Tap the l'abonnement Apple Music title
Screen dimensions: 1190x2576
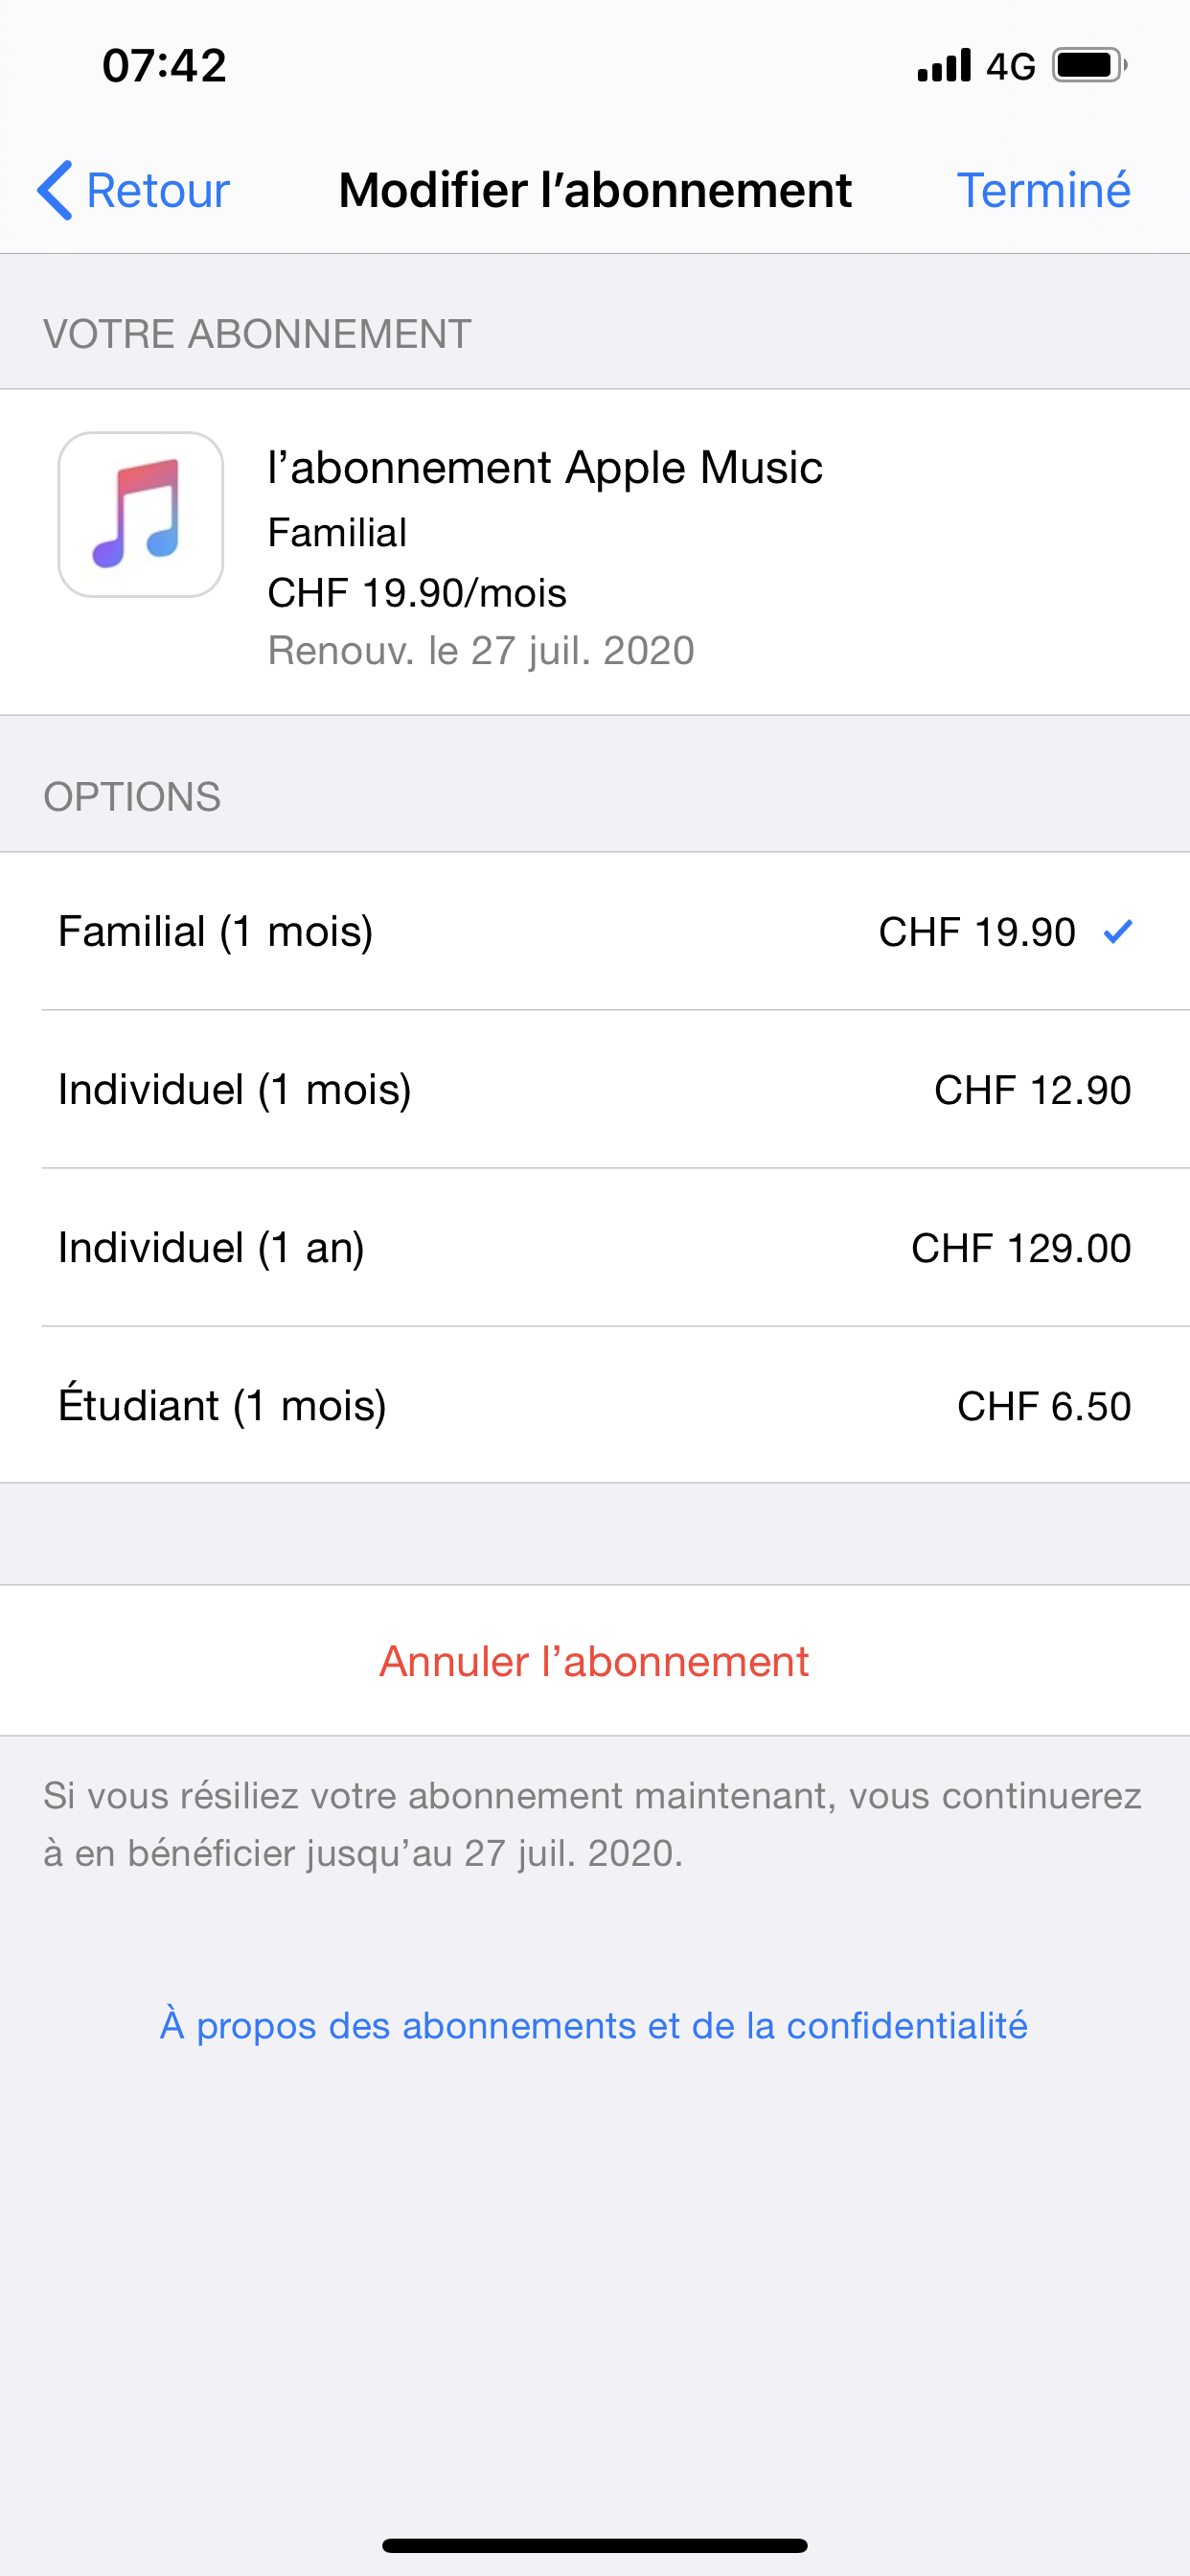click(x=545, y=468)
